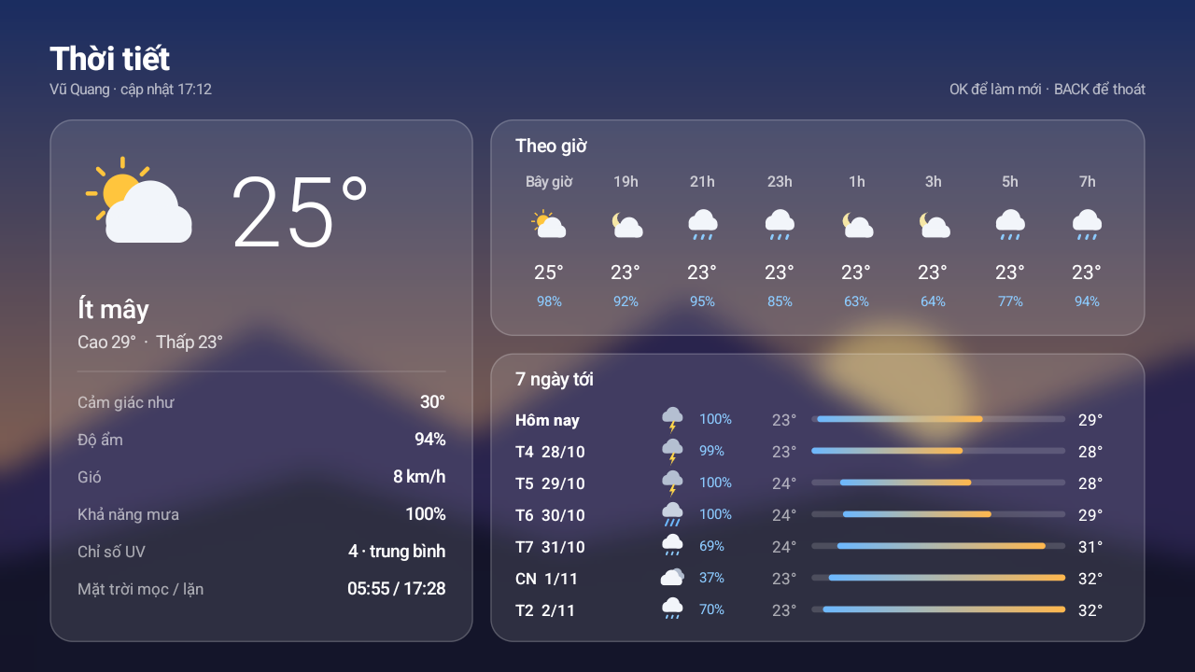Image resolution: width=1195 pixels, height=672 pixels.
Task: Click the Hôm nay thunderstorm icon
Action: (x=672, y=420)
